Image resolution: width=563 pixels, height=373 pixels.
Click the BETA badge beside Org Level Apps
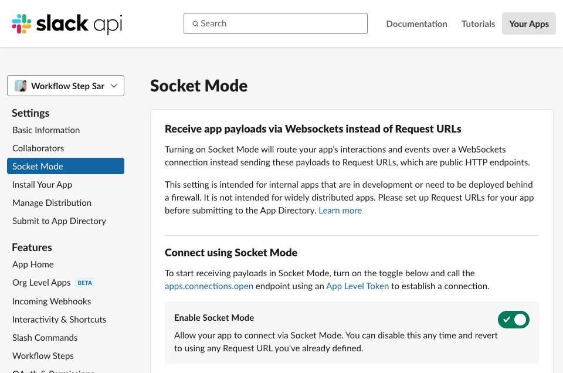[x=85, y=283]
